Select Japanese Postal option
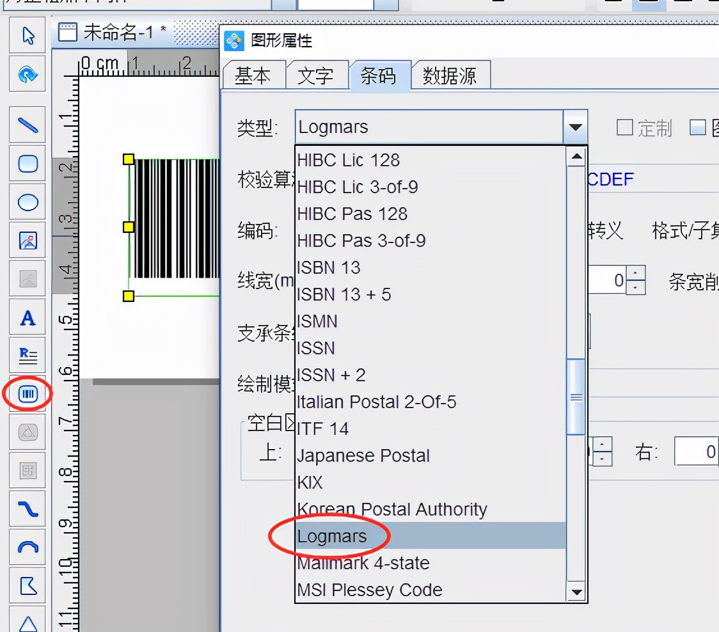 click(x=430, y=455)
